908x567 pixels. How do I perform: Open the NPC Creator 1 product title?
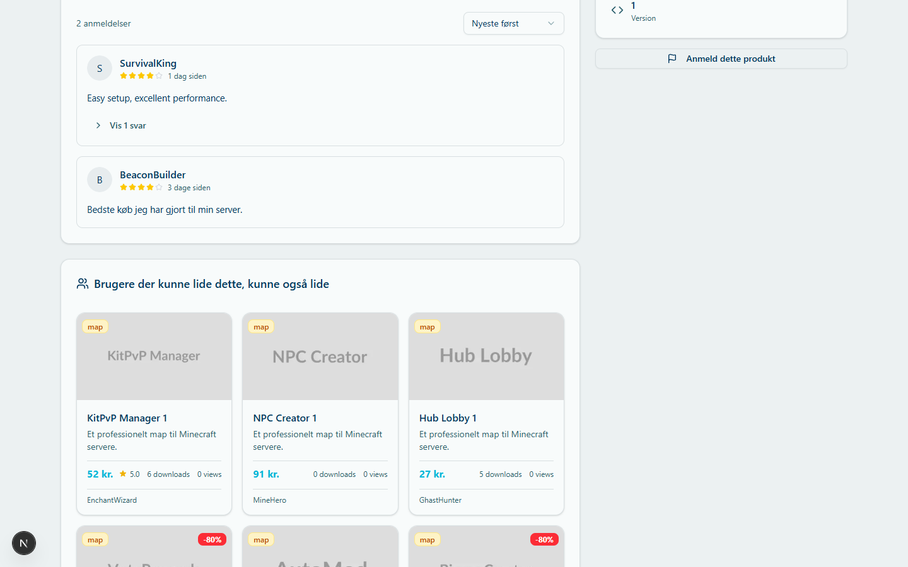click(x=285, y=418)
